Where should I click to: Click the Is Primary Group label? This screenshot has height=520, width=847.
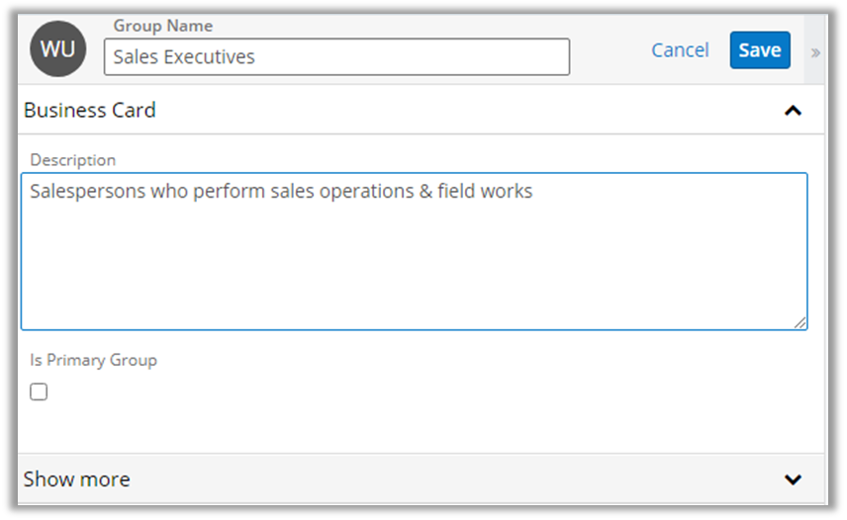coord(93,360)
